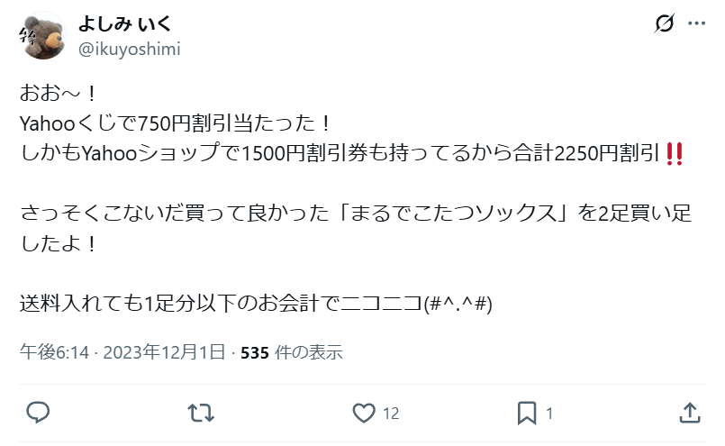Like the post with the heart icon

click(x=364, y=413)
